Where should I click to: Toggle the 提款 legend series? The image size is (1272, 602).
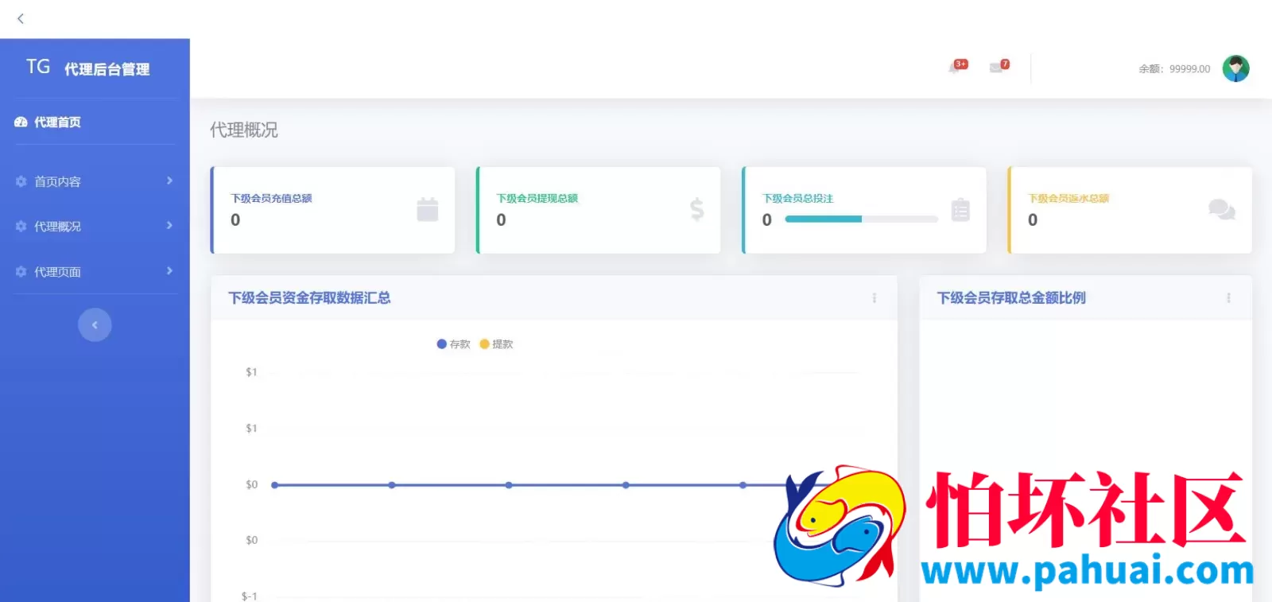(x=496, y=344)
